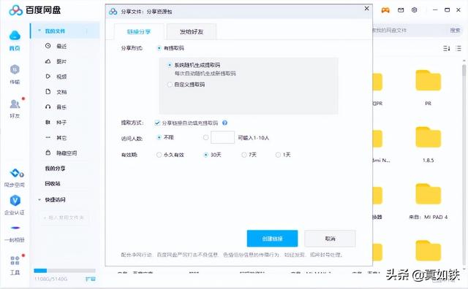Screen dimensions: 468x289
Task: Open the 企业认证 shield icon
Action: coord(15,201)
